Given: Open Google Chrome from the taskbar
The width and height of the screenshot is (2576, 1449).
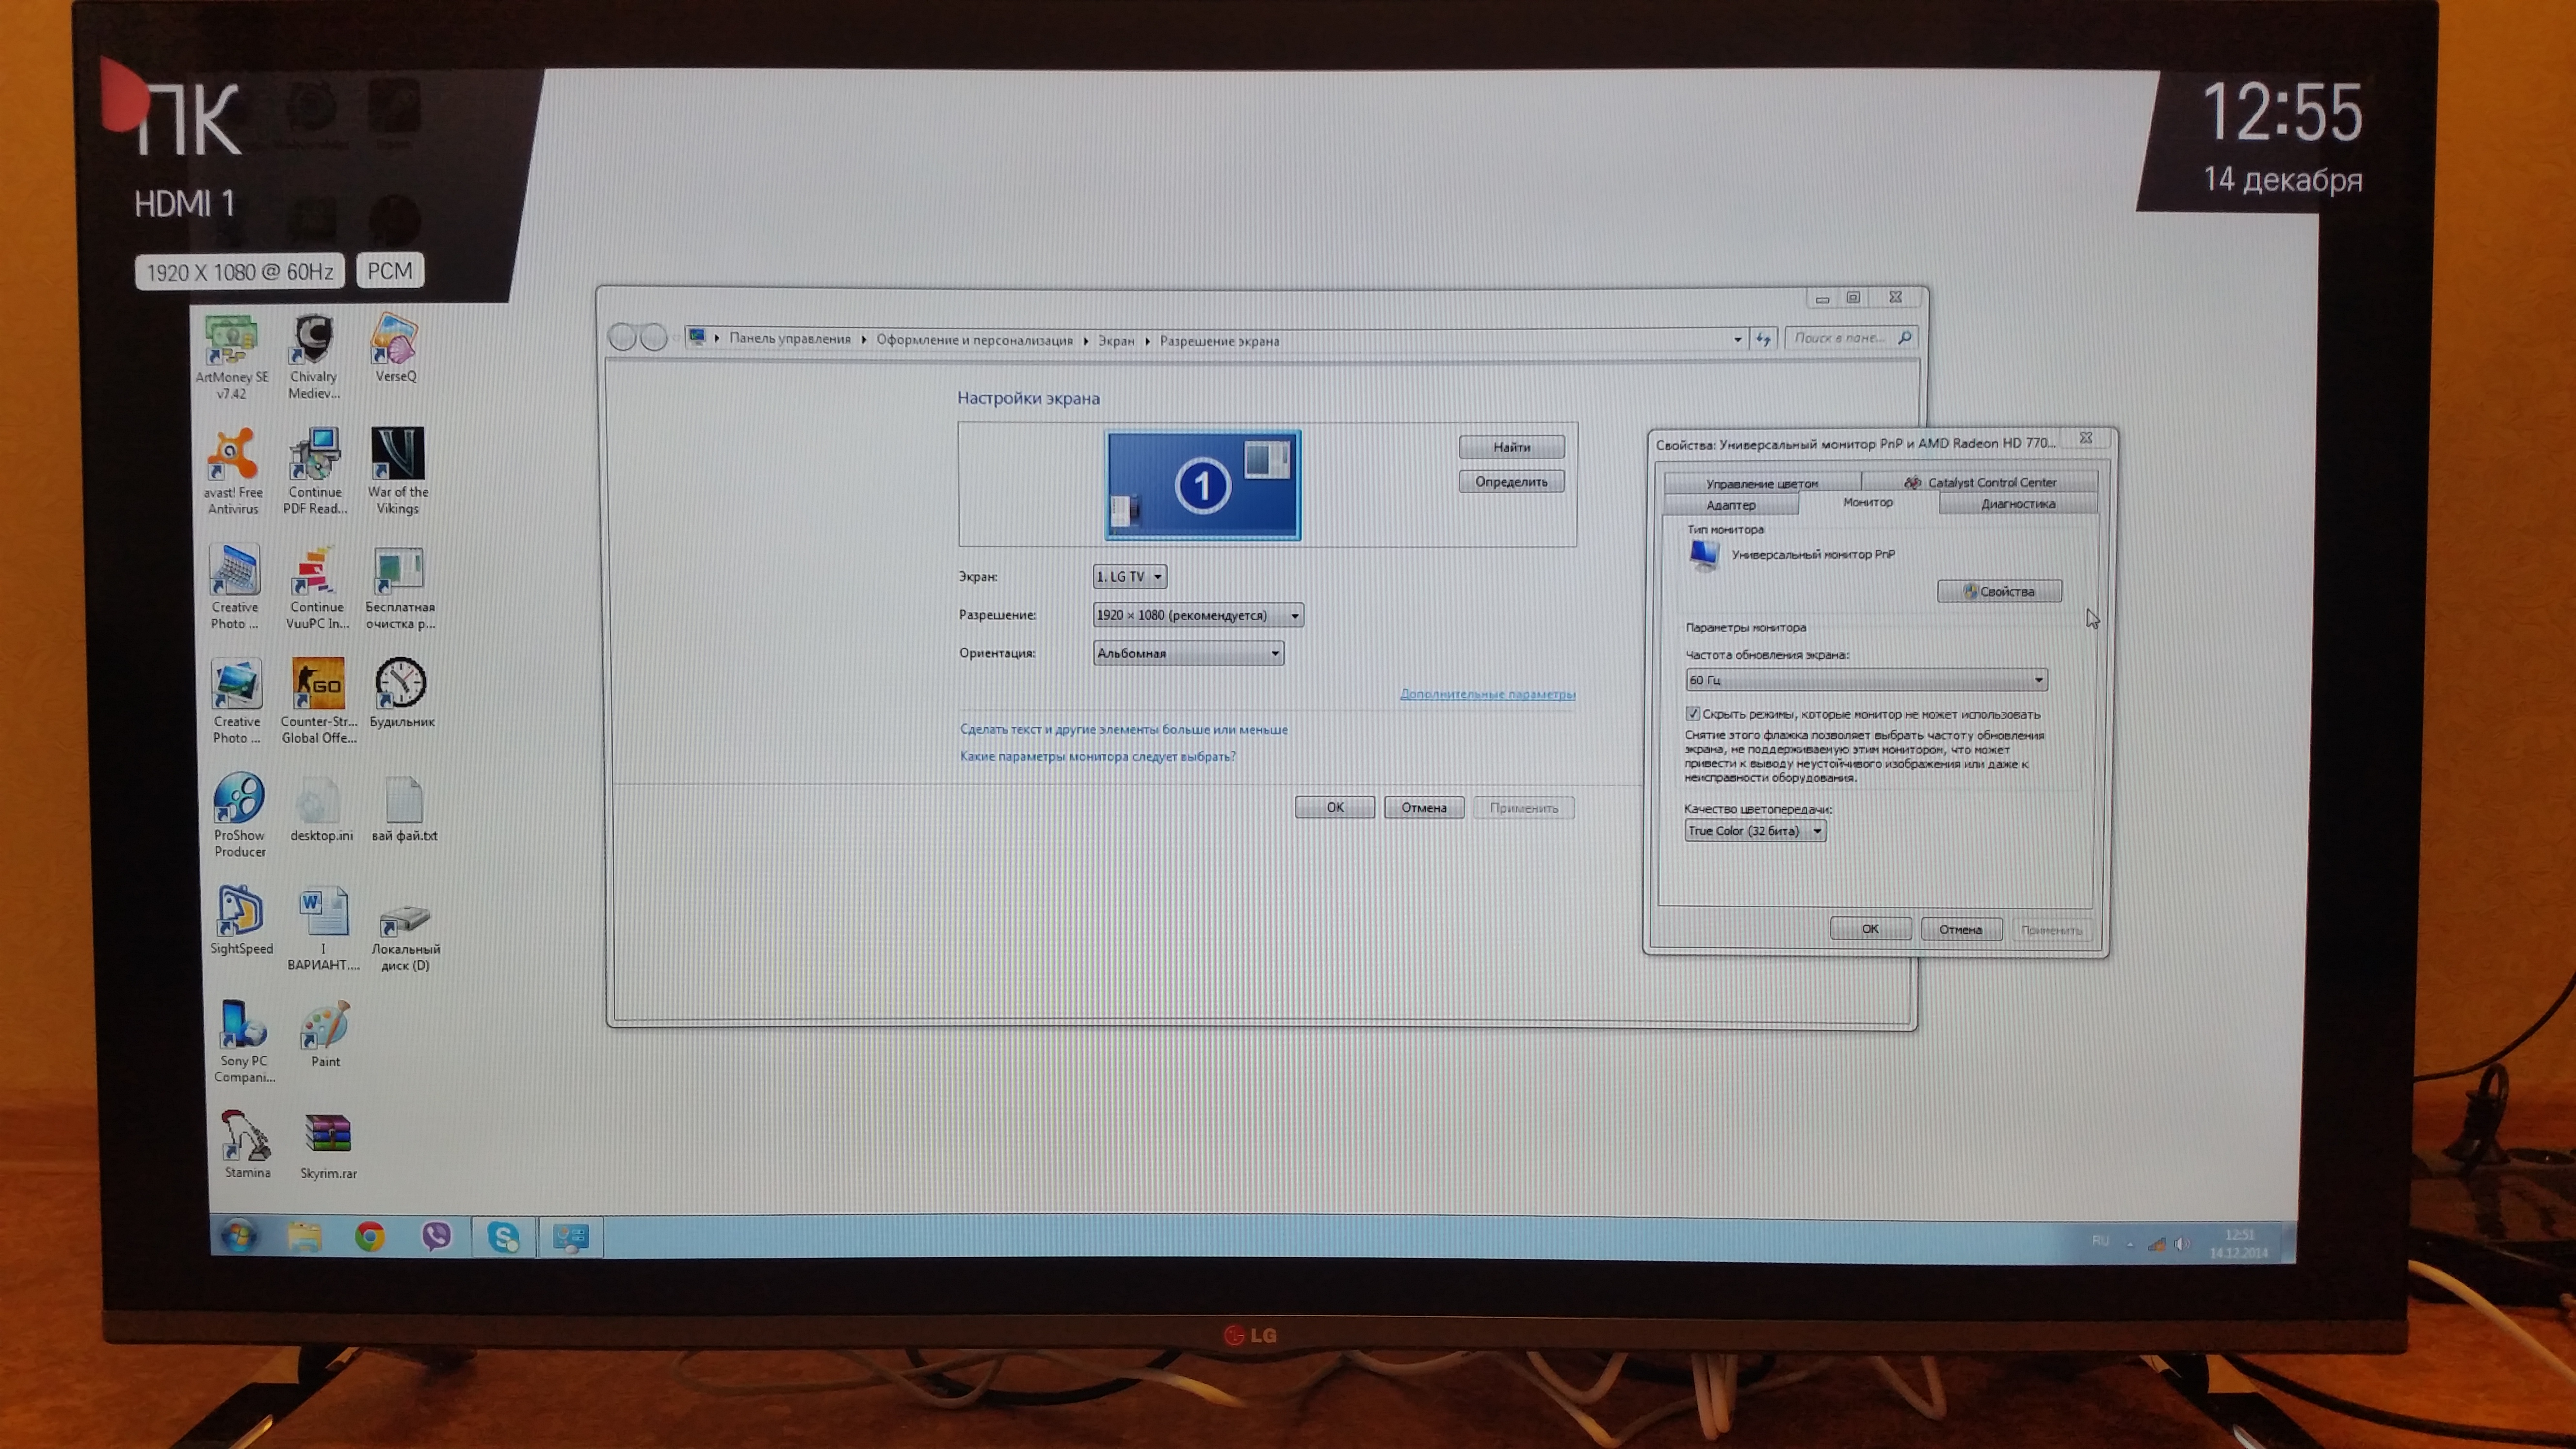Looking at the screenshot, I should pyautogui.click(x=370, y=1237).
